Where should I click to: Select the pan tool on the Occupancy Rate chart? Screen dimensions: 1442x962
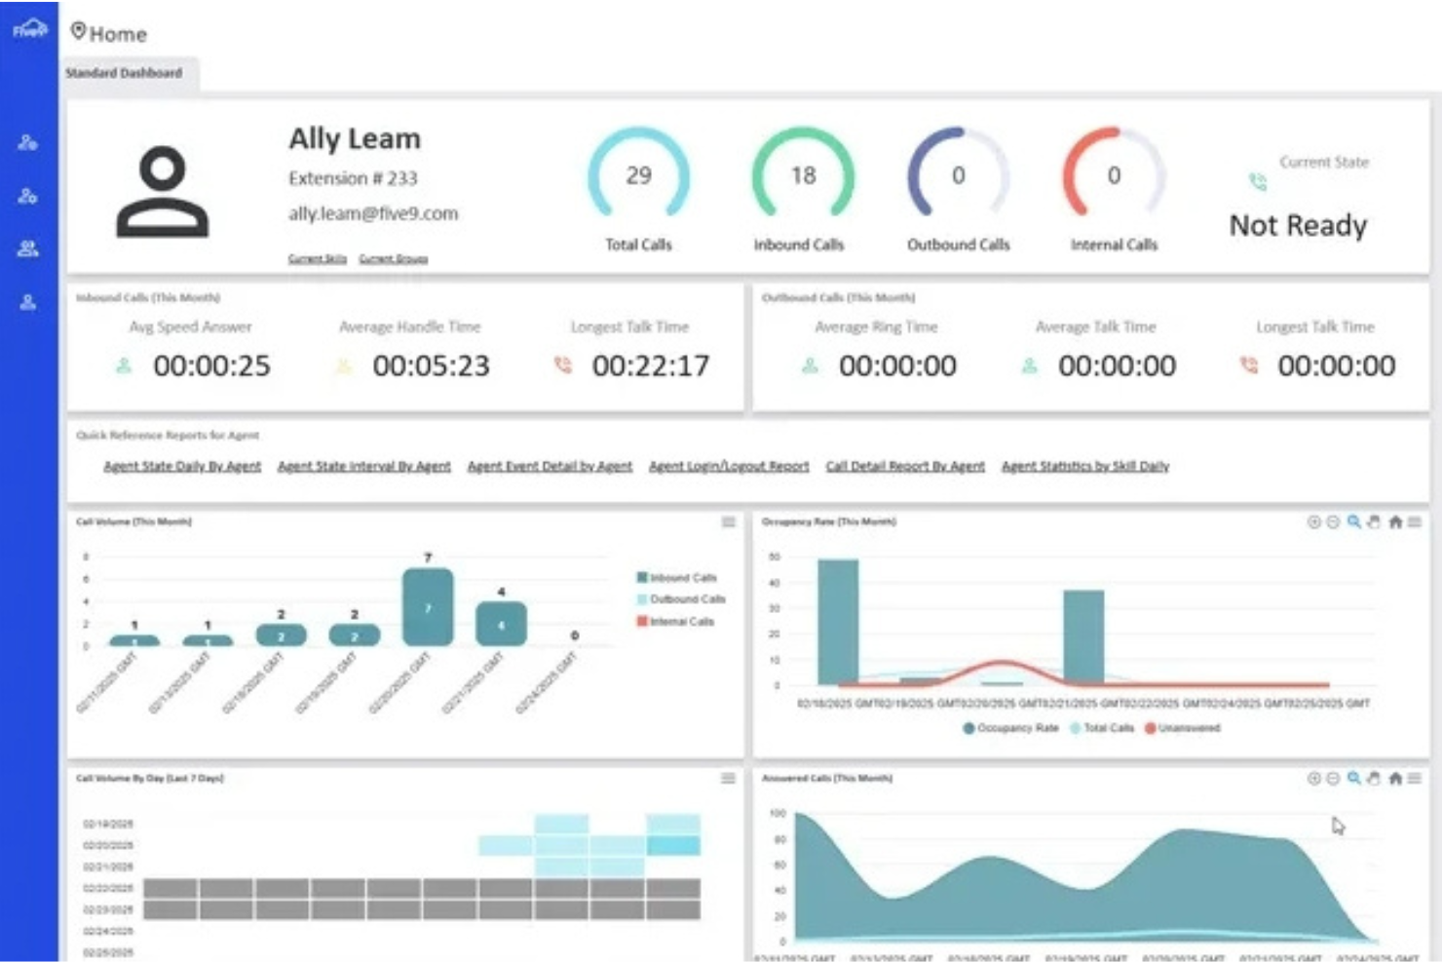point(1374,521)
